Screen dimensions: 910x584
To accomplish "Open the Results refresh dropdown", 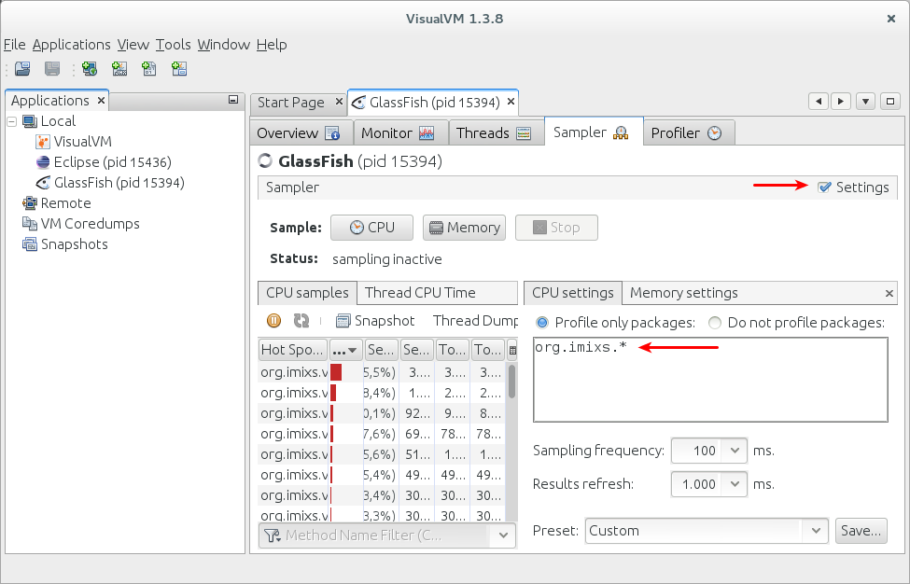I will coord(735,484).
